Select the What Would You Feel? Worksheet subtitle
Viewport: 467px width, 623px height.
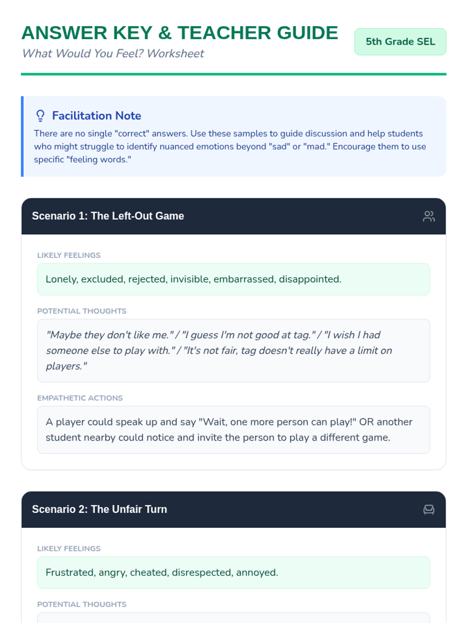(x=113, y=53)
